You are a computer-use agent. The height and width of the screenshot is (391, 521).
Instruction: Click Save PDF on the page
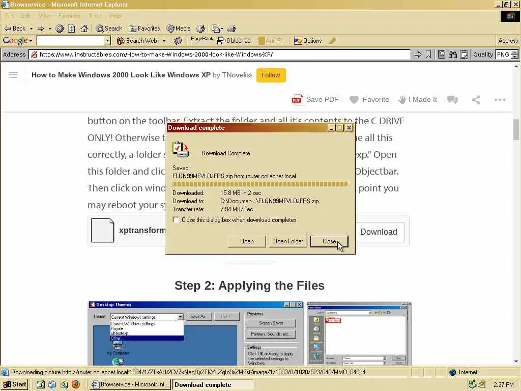(x=315, y=100)
